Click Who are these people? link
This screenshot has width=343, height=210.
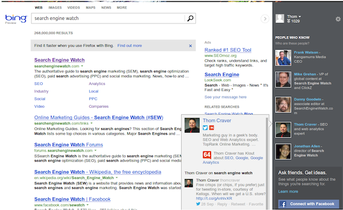point(292,43)
